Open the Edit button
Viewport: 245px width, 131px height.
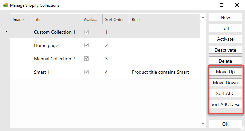225,28
